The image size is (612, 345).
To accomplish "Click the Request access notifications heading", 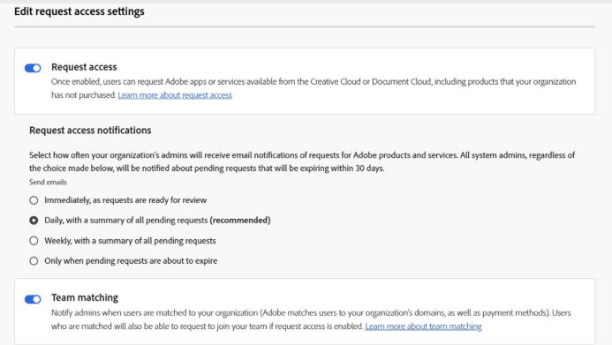I will tap(90, 131).
